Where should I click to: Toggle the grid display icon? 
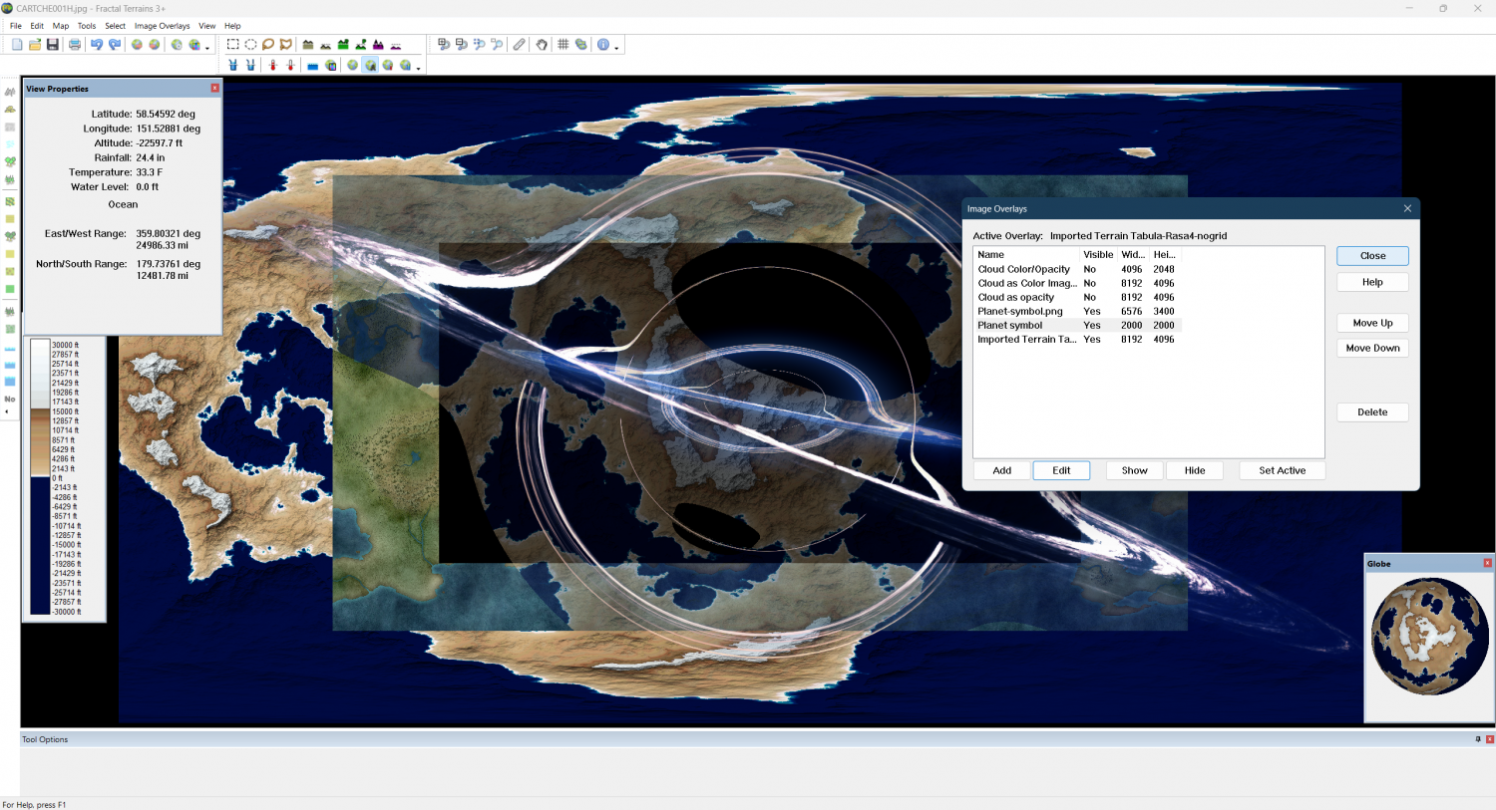pos(563,45)
